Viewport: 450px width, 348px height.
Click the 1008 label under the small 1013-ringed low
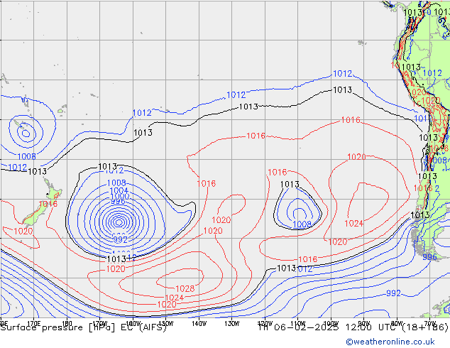click(x=302, y=224)
